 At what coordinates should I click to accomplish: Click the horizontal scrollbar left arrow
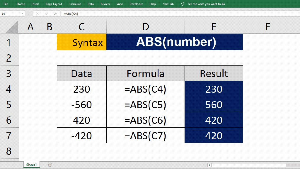[x=210, y=165]
